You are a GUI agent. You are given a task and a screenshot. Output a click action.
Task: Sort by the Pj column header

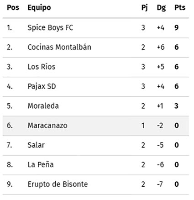tap(145, 8)
